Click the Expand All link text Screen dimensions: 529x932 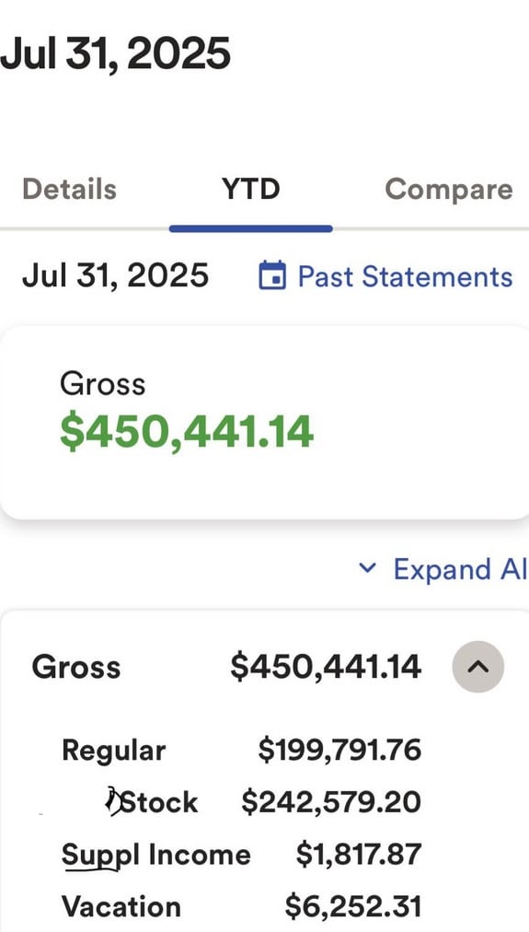point(460,569)
